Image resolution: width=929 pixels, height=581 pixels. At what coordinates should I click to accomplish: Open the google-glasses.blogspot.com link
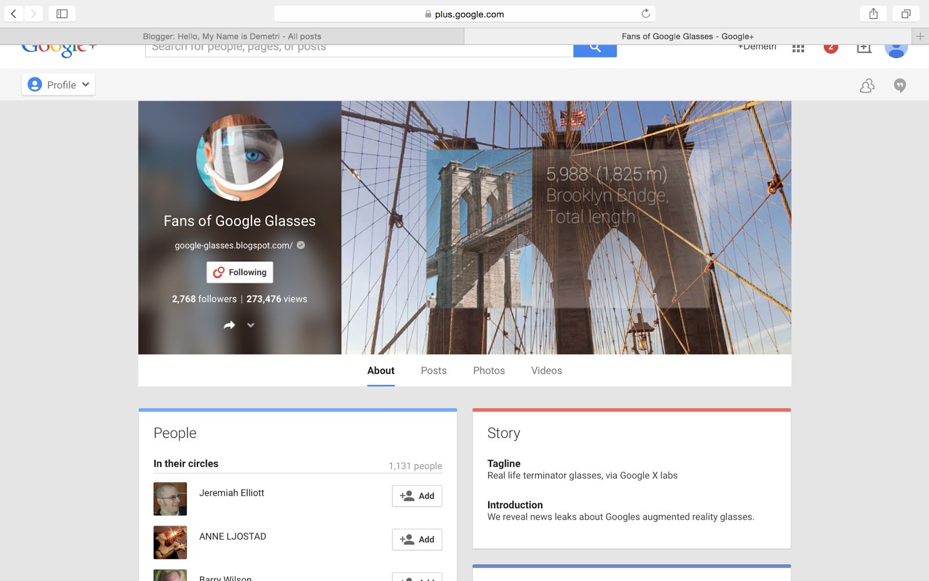pyautogui.click(x=233, y=246)
